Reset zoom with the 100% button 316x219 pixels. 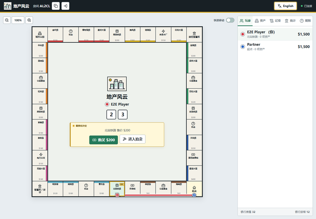(x=18, y=20)
